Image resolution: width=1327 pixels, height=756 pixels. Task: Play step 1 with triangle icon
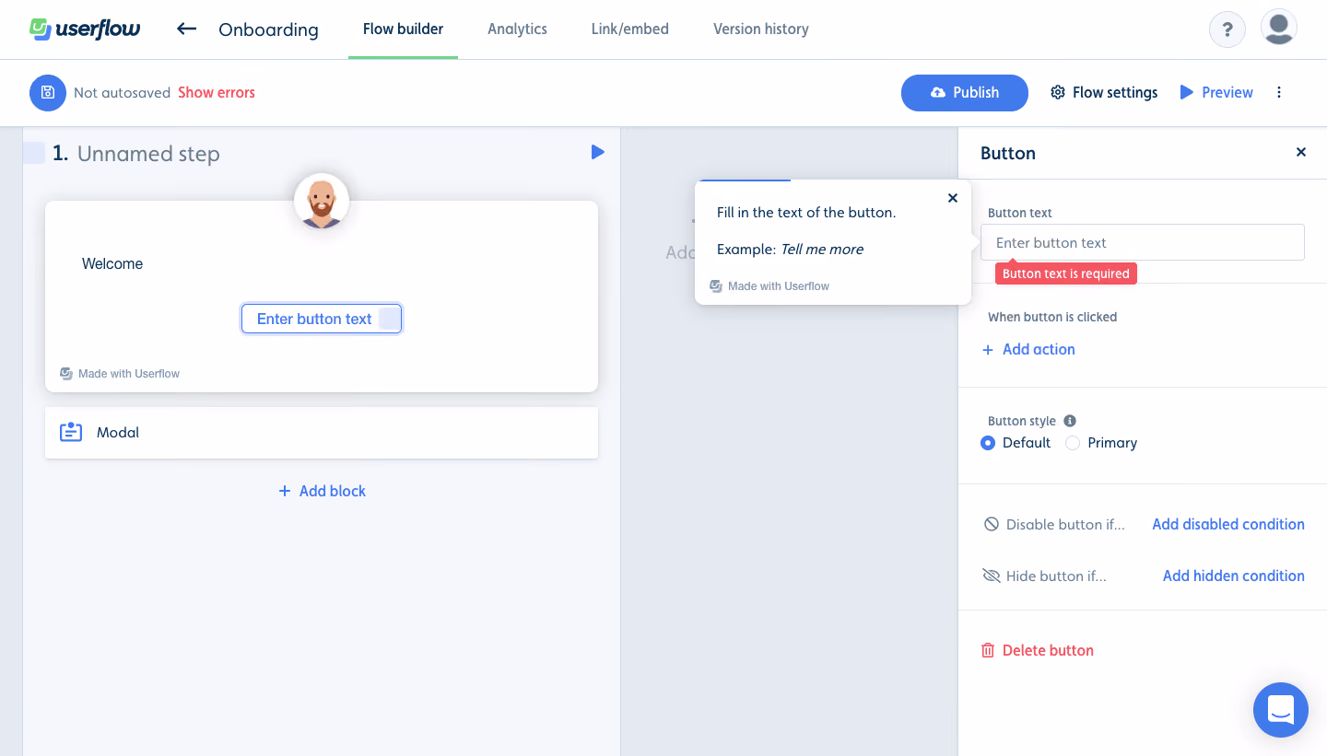click(597, 152)
